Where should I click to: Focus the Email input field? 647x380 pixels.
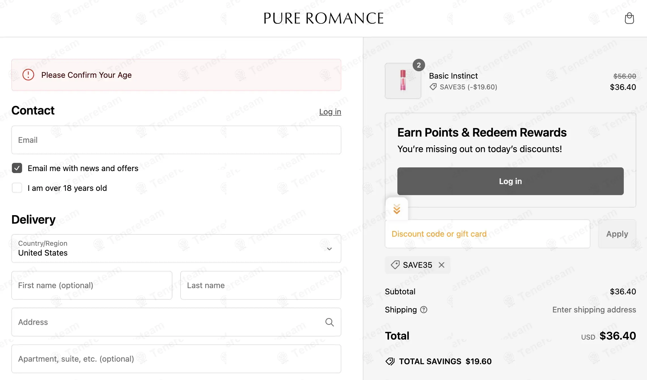pos(176,140)
